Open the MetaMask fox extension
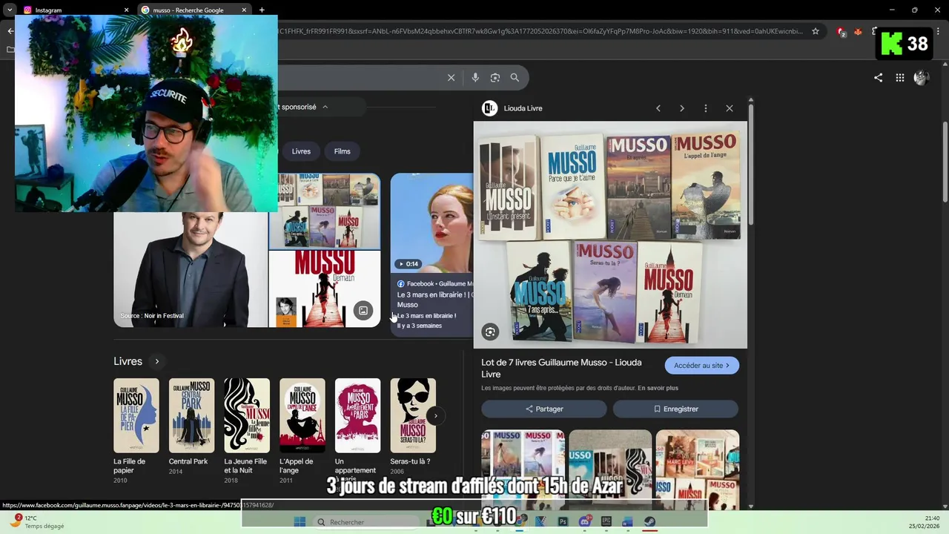The width and height of the screenshot is (949, 534). [x=859, y=32]
